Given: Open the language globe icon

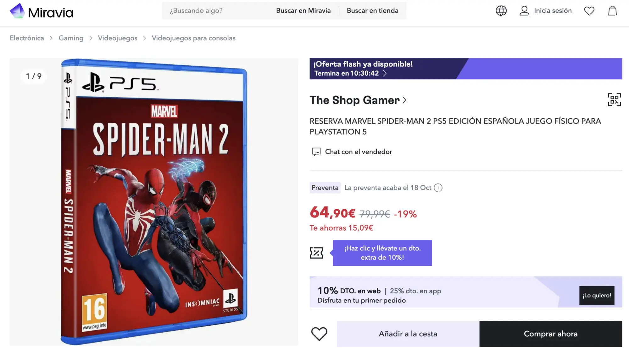Looking at the screenshot, I should [501, 11].
